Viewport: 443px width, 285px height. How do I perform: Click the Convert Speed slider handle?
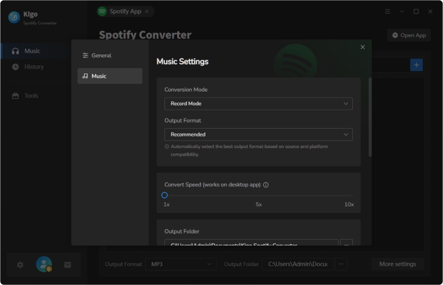click(x=164, y=195)
